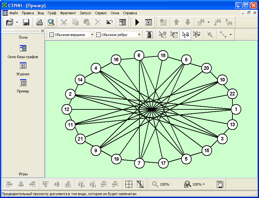The image size is (259, 198).
Task: Click align left icon in bottom toolbar
Action: pyautogui.click(x=10, y=184)
